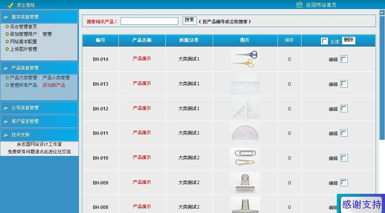Click the arrow icon beside 基本信息管理
This screenshot has height=213, width=385.
click(6, 17)
